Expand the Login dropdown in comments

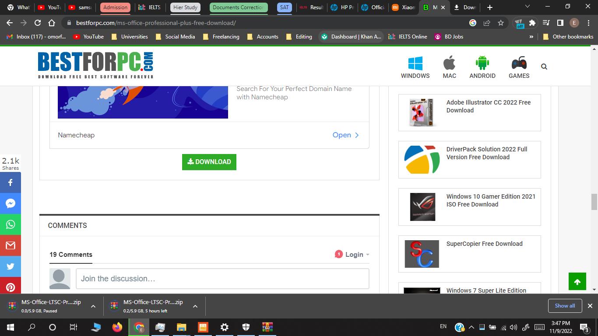[x=357, y=255]
